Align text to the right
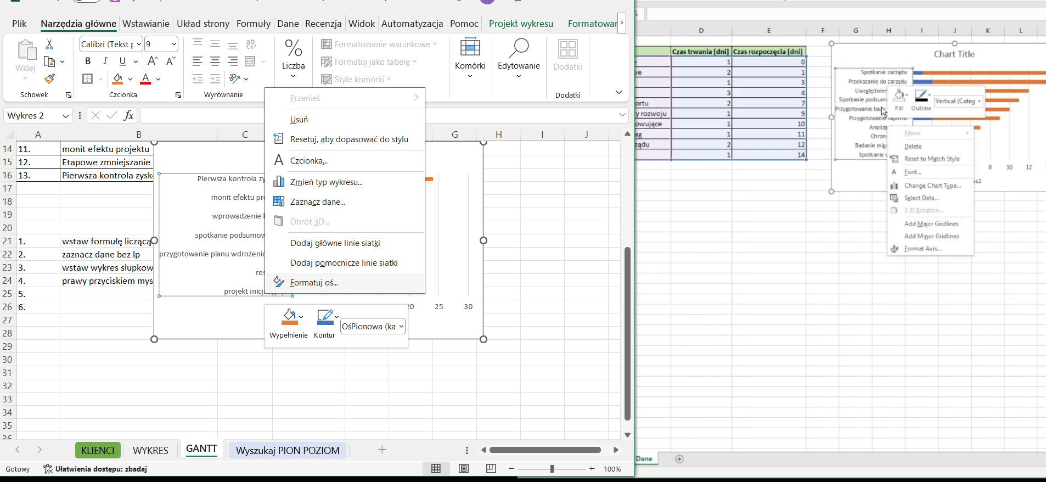This screenshot has height=482, width=1046. click(233, 61)
